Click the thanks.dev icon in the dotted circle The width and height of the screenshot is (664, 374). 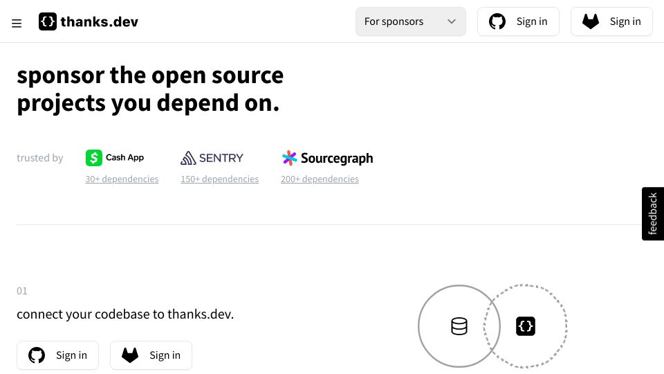click(526, 326)
